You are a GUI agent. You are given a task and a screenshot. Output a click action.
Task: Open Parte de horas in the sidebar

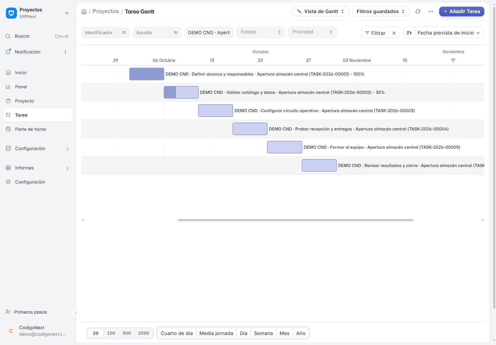coord(38,129)
